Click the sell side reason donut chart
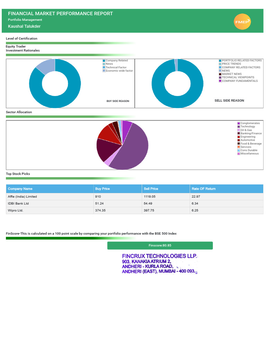 pos(178,84)
